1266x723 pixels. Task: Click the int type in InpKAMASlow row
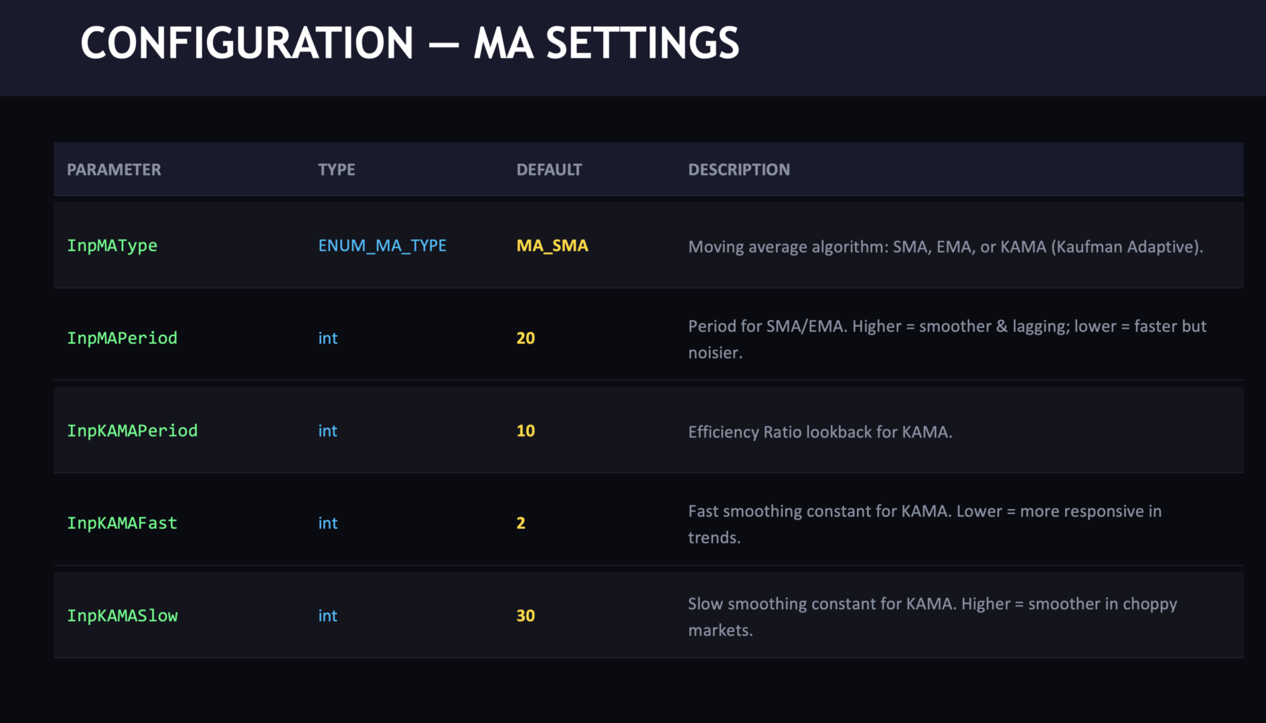point(327,615)
